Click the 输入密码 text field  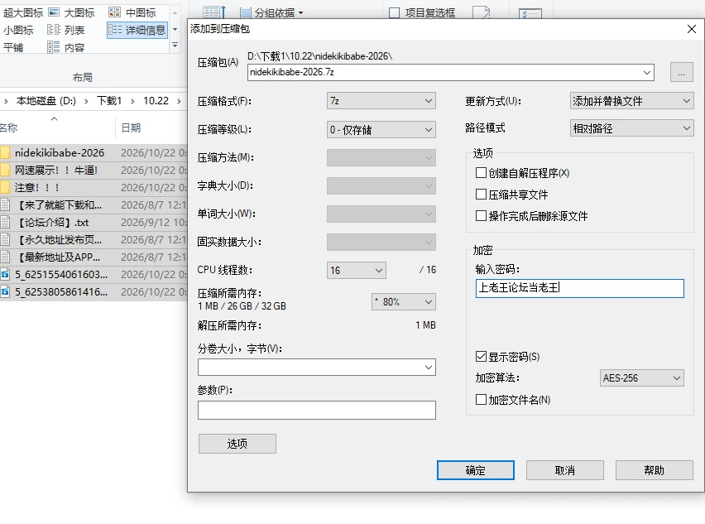tap(579, 288)
